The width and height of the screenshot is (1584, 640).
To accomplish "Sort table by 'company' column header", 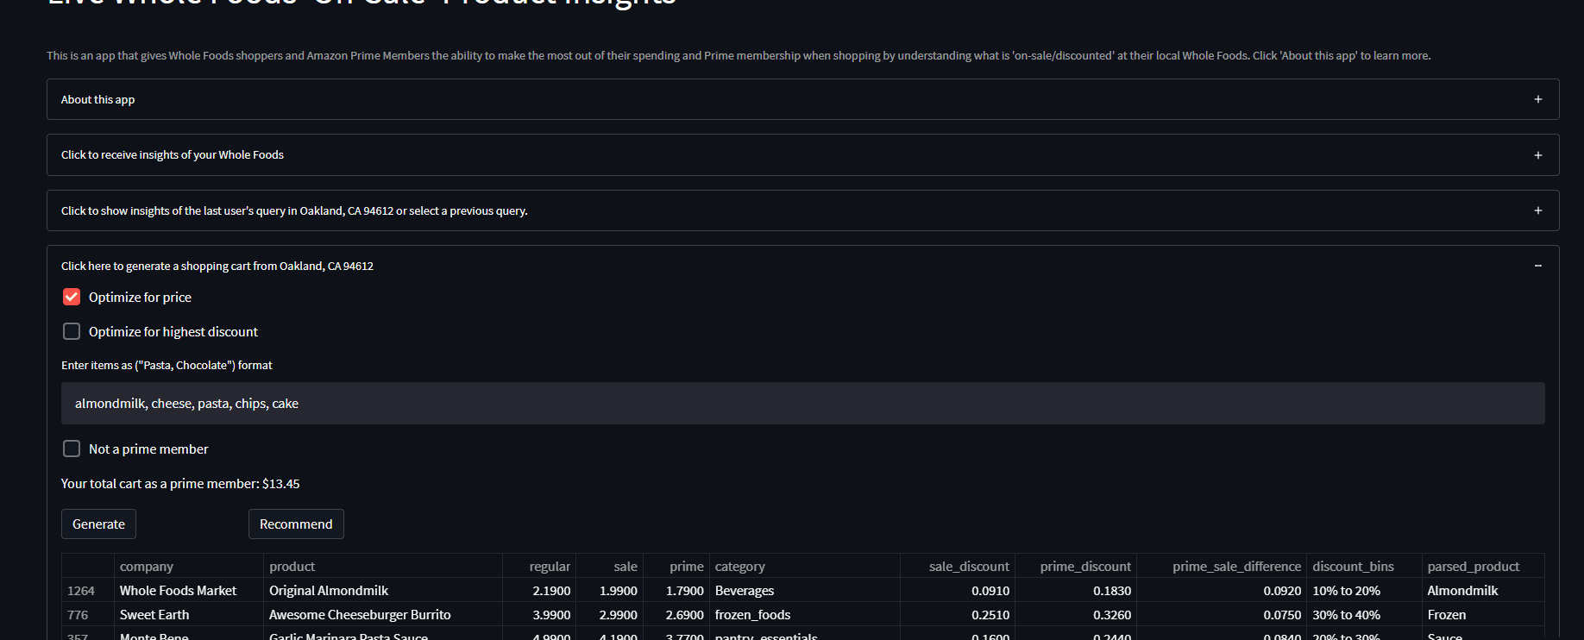I will (x=188, y=566).
